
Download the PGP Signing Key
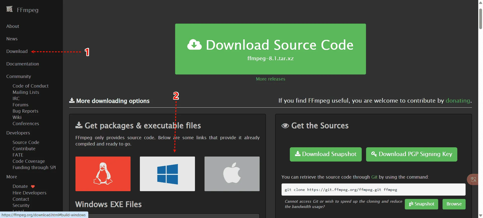pyautogui.click(x=411, y=154)
